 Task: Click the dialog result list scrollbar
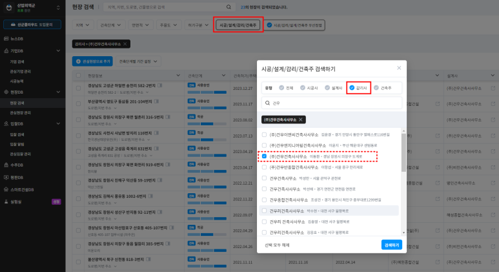click(403, 152)
